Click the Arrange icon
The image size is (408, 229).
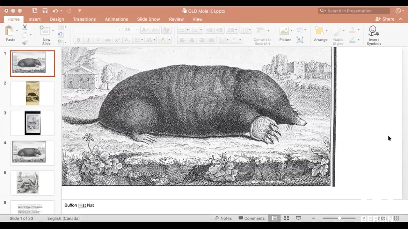tap(319, 31)
